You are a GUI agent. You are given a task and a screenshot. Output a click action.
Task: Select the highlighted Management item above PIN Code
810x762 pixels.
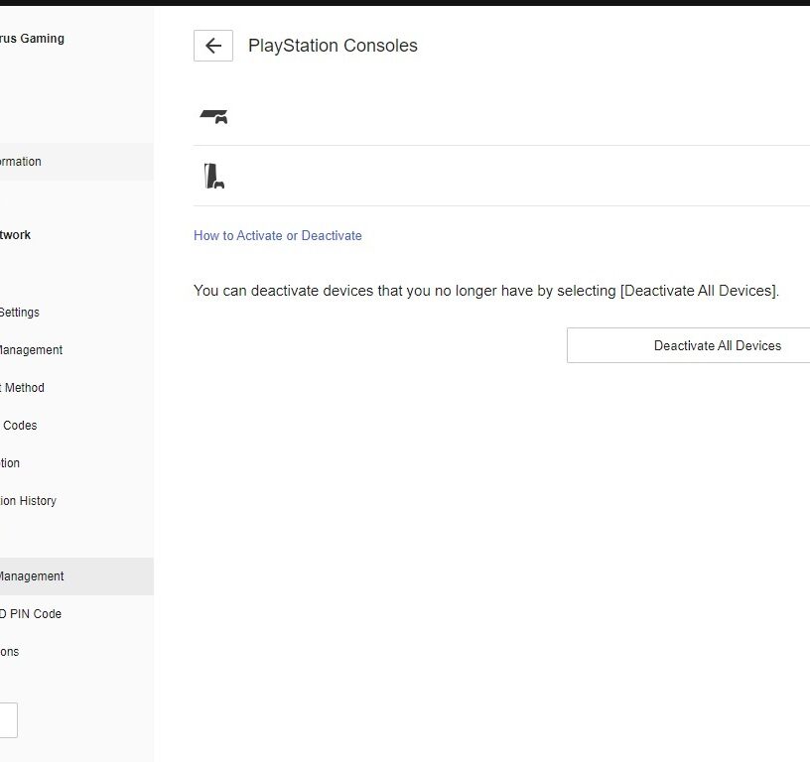[76, 576]
